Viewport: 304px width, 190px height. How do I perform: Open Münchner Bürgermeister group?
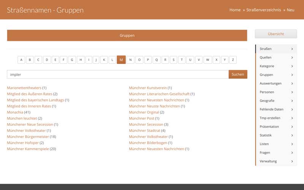pos(28,136)
